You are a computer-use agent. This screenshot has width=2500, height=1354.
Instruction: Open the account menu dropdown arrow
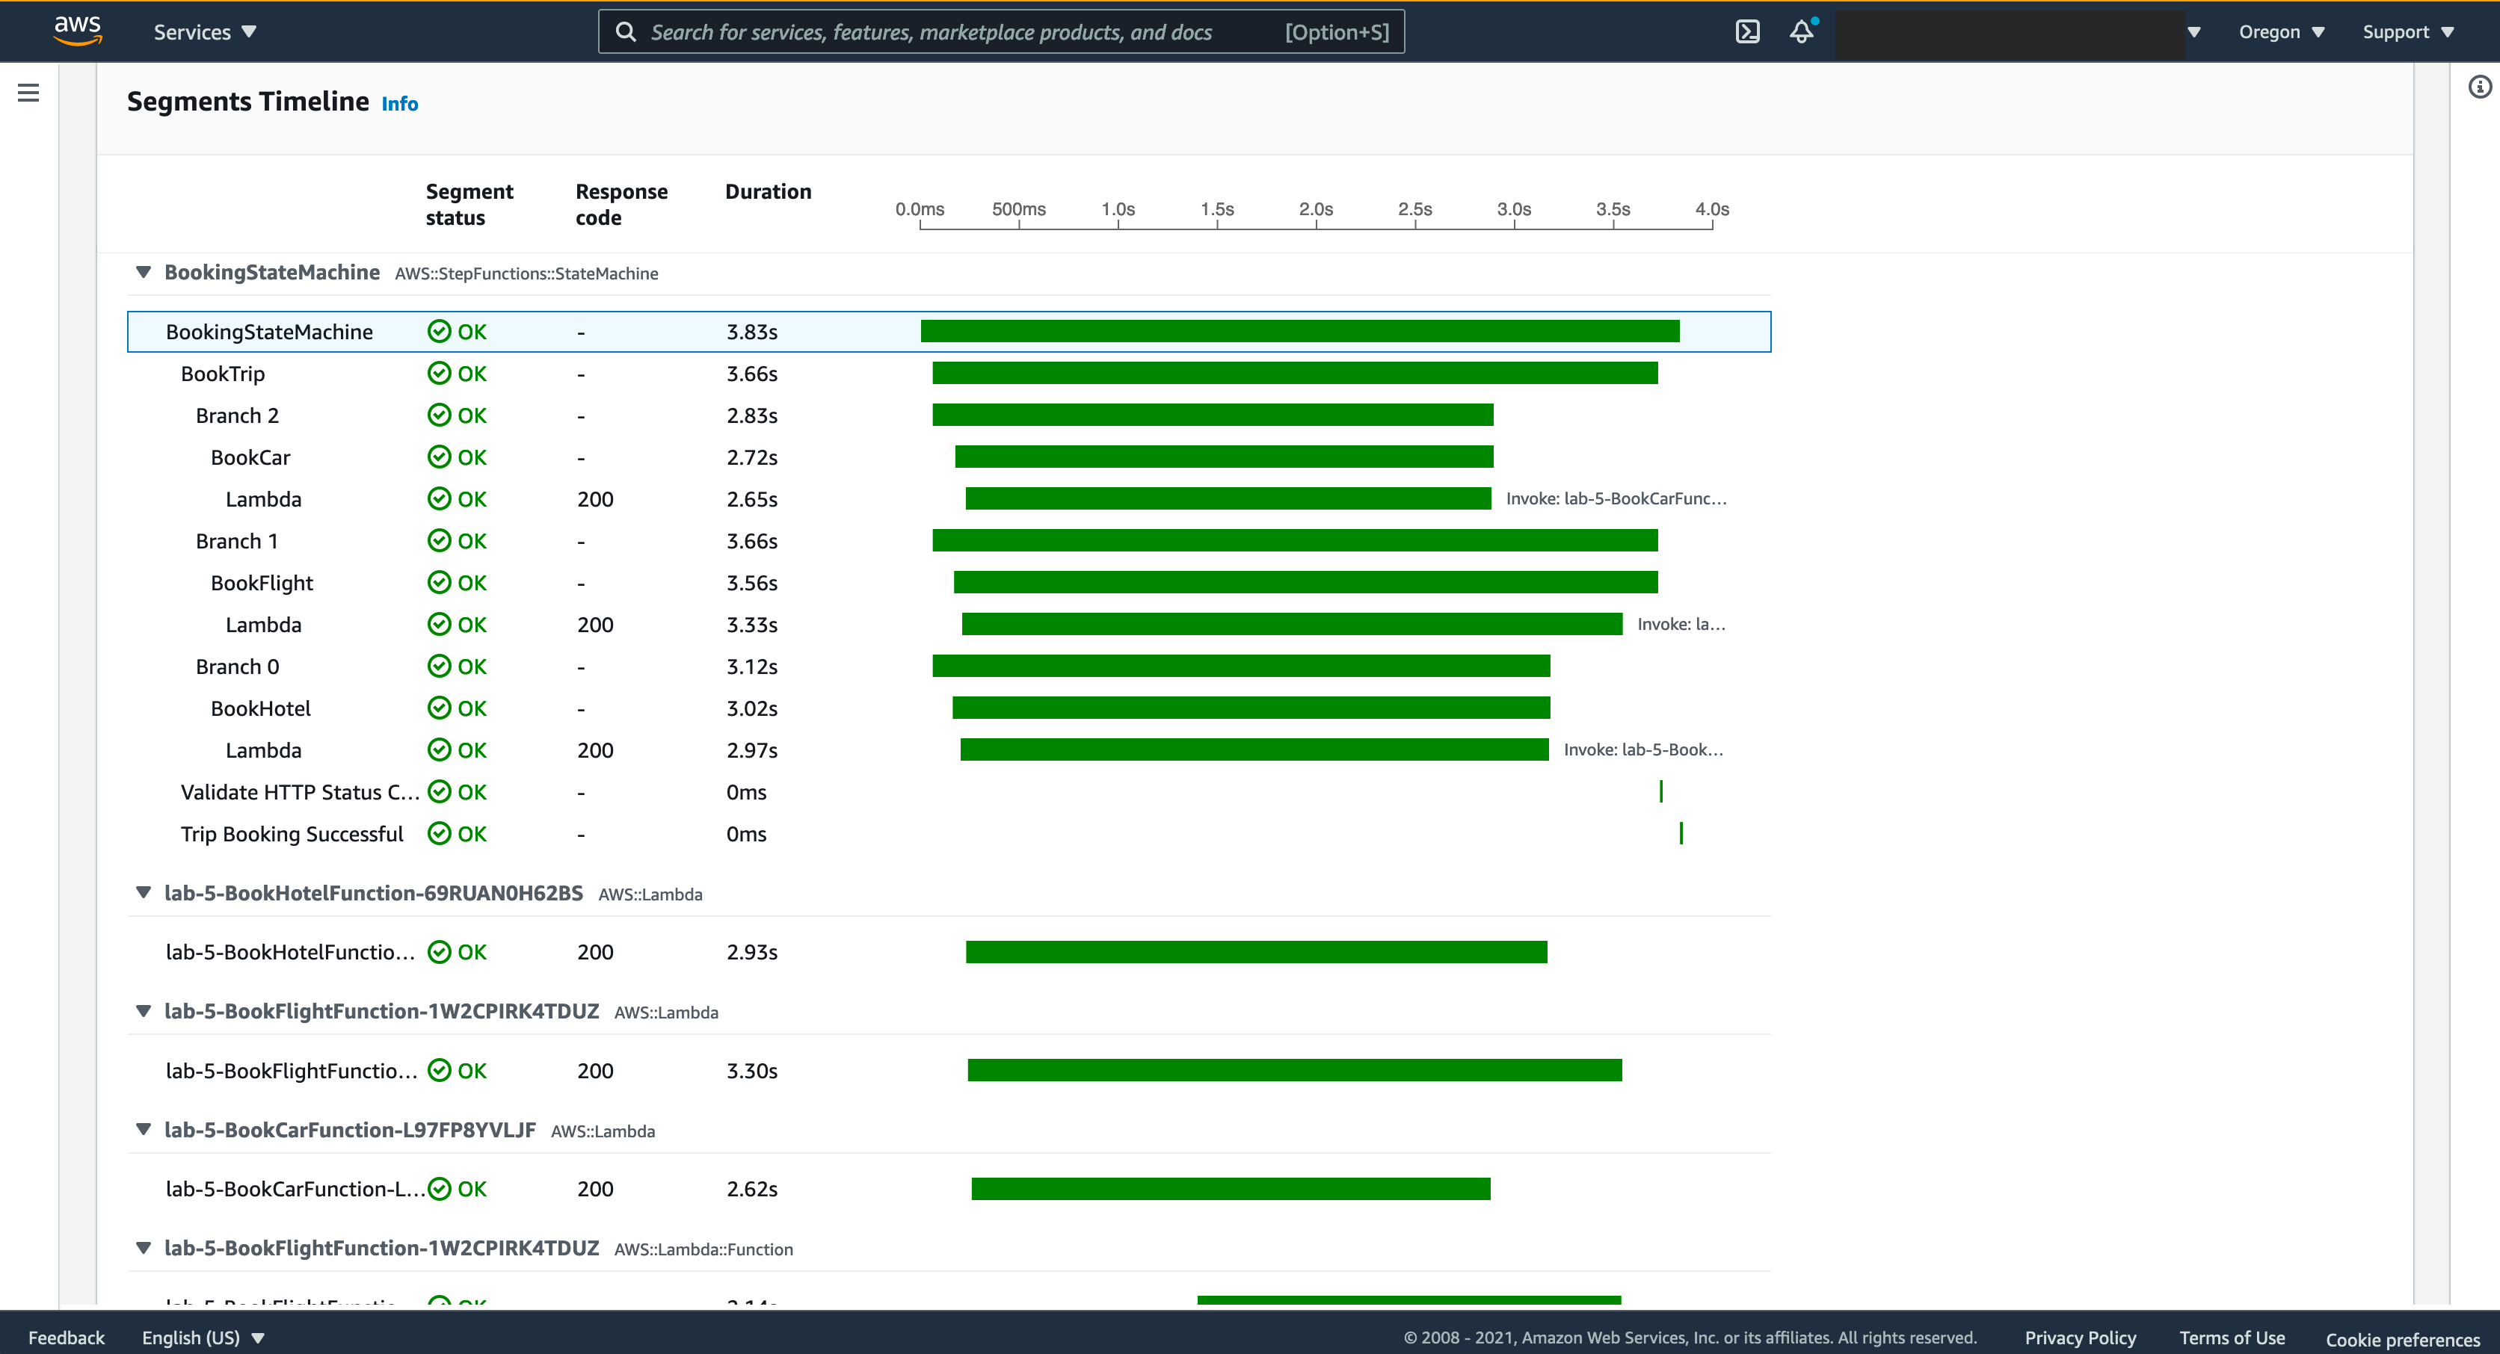tap(2193, 32)
